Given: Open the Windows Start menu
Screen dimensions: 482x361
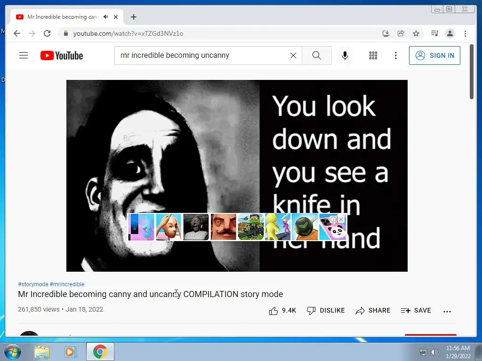Looking at the screenshot, I should click(x=12, y=352).
